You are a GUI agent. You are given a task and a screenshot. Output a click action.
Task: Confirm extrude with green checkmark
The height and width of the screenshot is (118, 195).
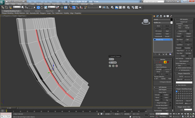tap(110, 66)
